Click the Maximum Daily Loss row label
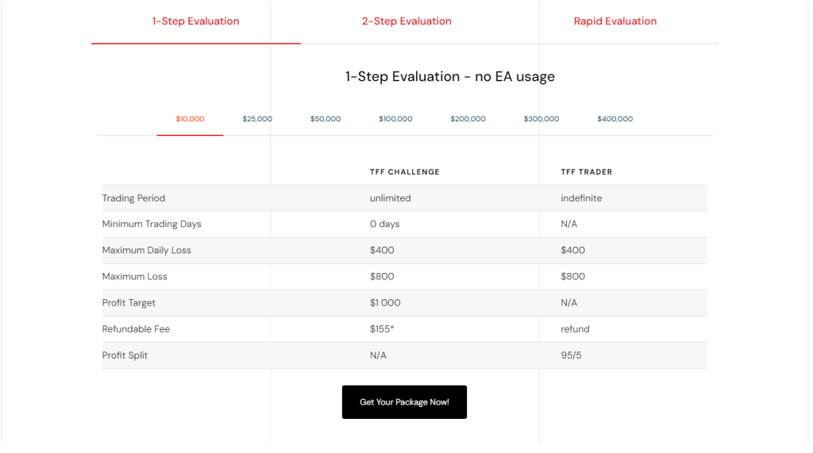 tap(146, 251)
